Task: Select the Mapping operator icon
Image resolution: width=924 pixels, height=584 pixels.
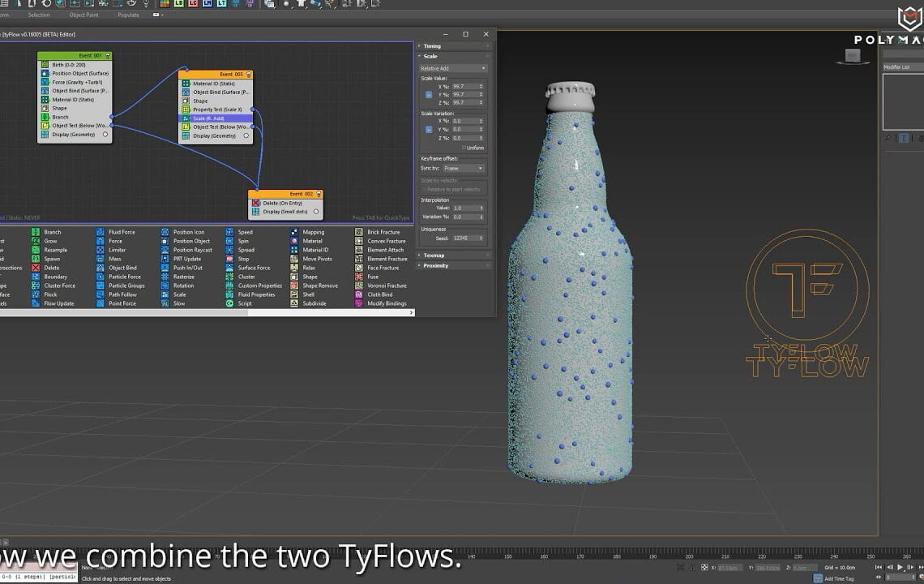Action: tap(295, 232)
